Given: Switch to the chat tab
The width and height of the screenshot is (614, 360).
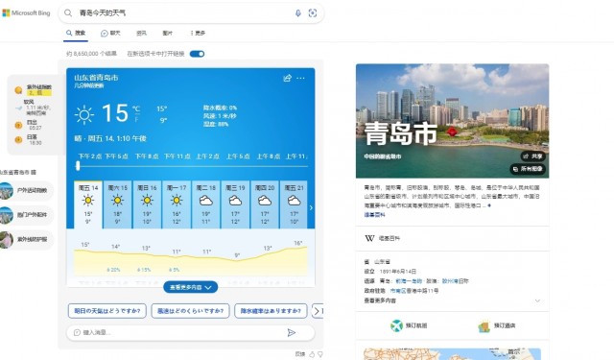Looking at the screenshot, I should [x=110, y=34].
